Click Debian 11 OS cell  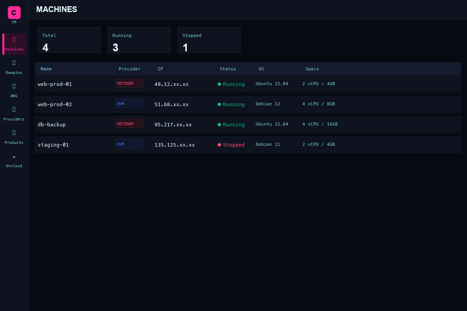[x=268, y=144]
